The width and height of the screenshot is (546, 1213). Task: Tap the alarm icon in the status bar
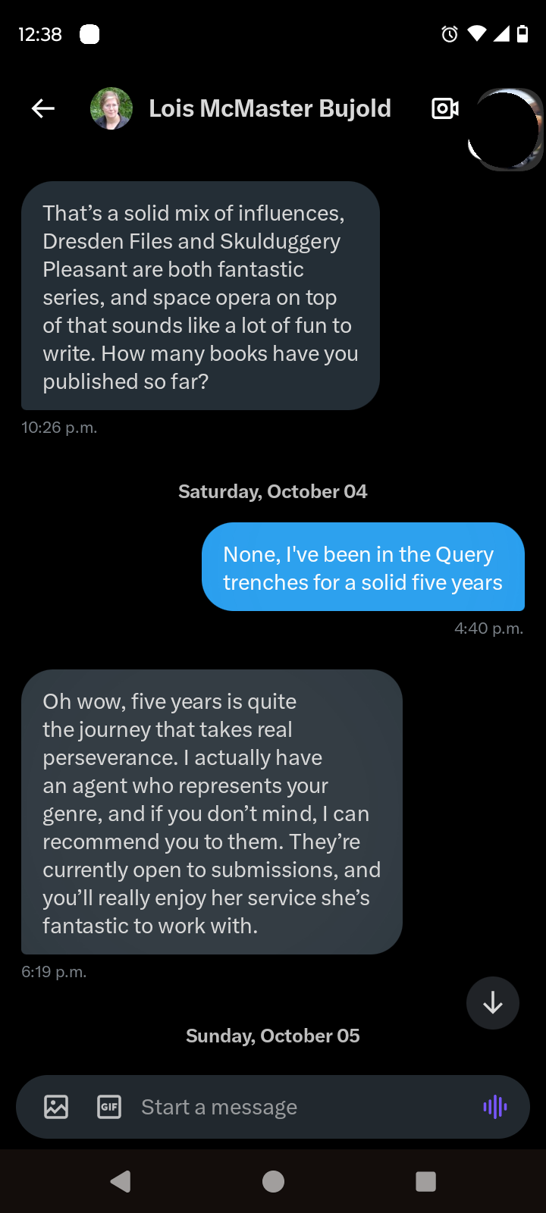coord(449,33)
